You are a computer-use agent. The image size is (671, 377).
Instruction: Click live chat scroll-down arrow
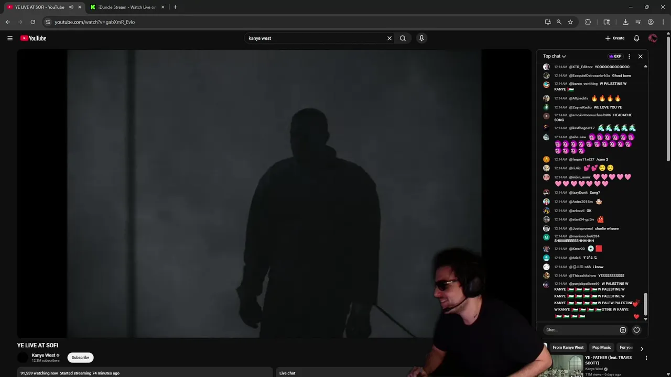pyautogui.click(x=645, y=319)
